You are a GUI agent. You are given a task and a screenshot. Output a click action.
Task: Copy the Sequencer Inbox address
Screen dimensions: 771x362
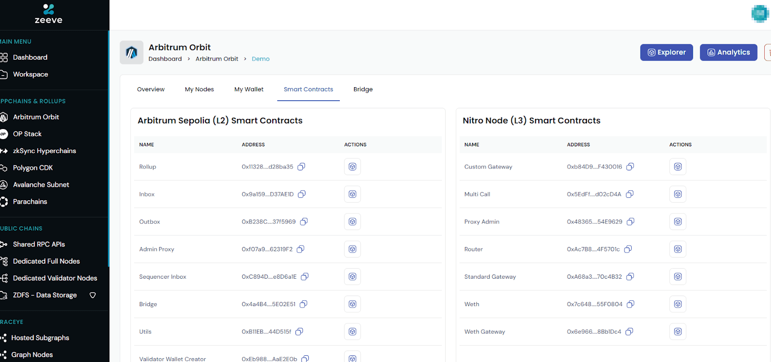click(305, 276)
